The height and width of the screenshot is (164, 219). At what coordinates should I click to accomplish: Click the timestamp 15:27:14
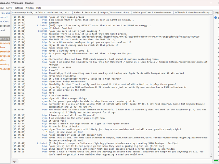coord(19,59)
